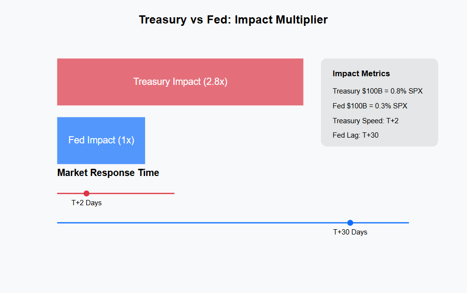Click the Treasury Speed: T+2 text
467x293 pixels.
(365, 121)
